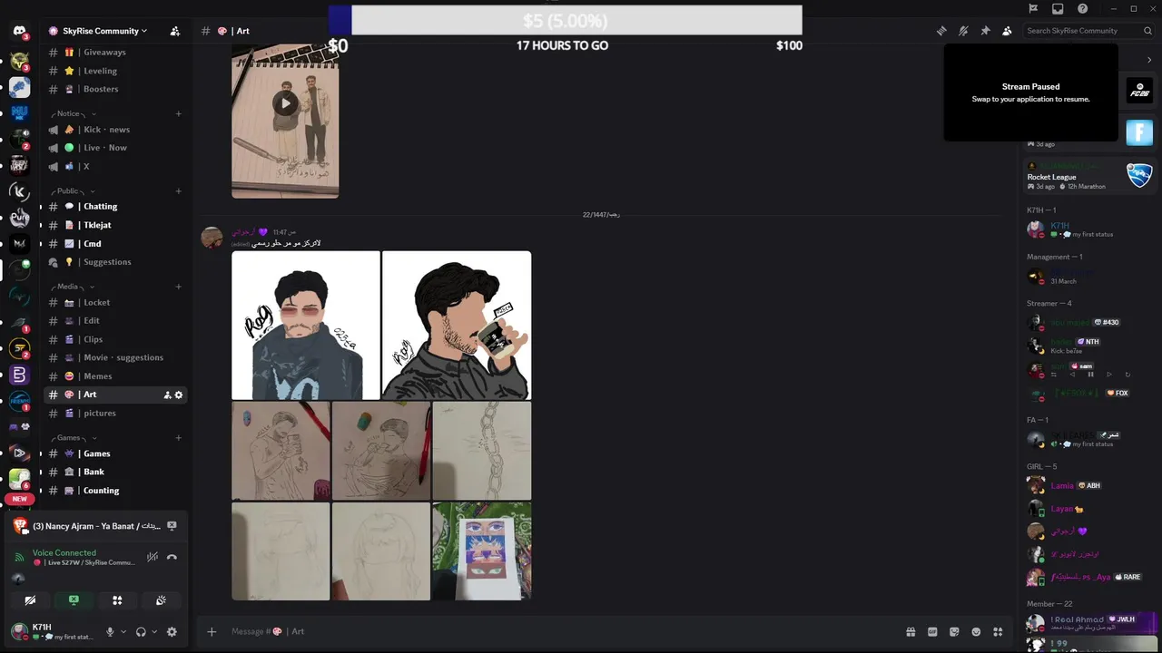
Task: Mute the microphone
Action: [111, 632]
